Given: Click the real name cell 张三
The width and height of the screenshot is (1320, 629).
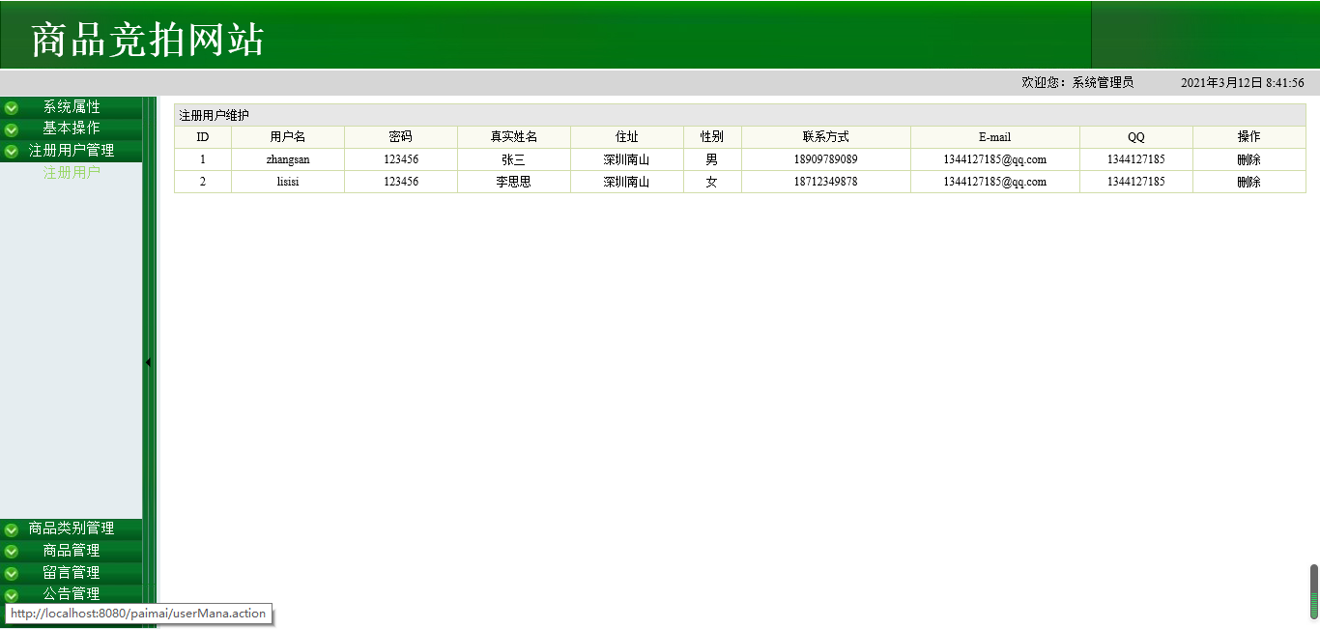Looking at the screenshot, I should tap(514, 159).
